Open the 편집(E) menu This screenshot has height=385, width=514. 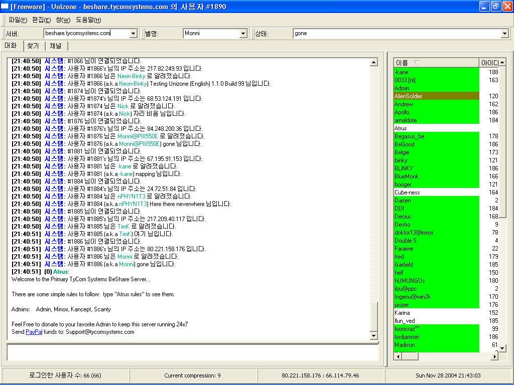(41, 20)
